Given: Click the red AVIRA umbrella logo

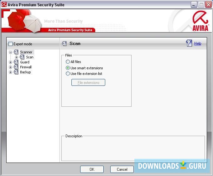Looking at the screenshot, I should pos(200,21).
